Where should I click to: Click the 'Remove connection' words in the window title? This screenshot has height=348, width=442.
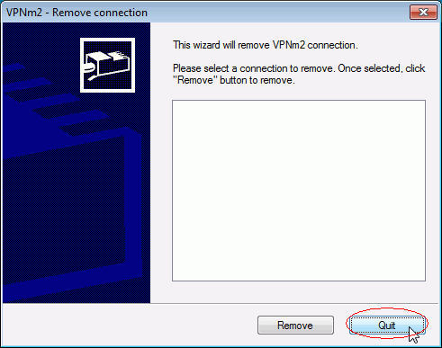[100, 13]
